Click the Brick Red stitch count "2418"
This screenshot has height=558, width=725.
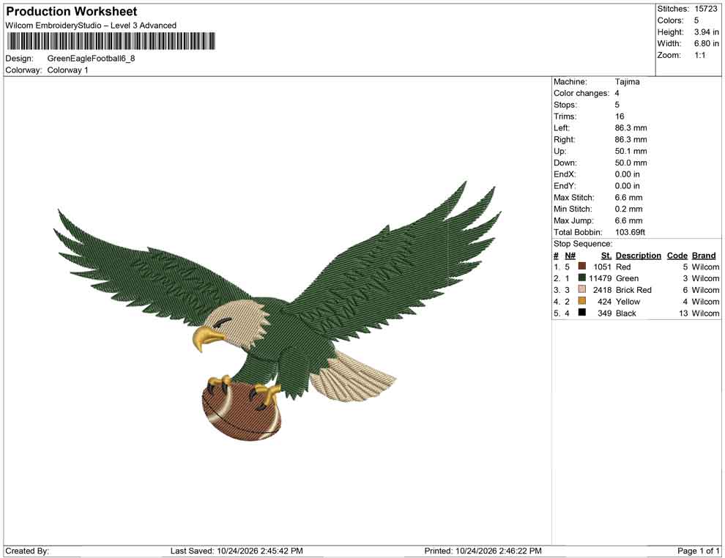[603, 290]
